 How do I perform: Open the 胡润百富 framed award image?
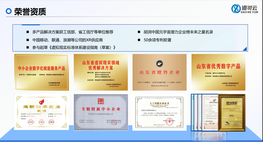232,112
